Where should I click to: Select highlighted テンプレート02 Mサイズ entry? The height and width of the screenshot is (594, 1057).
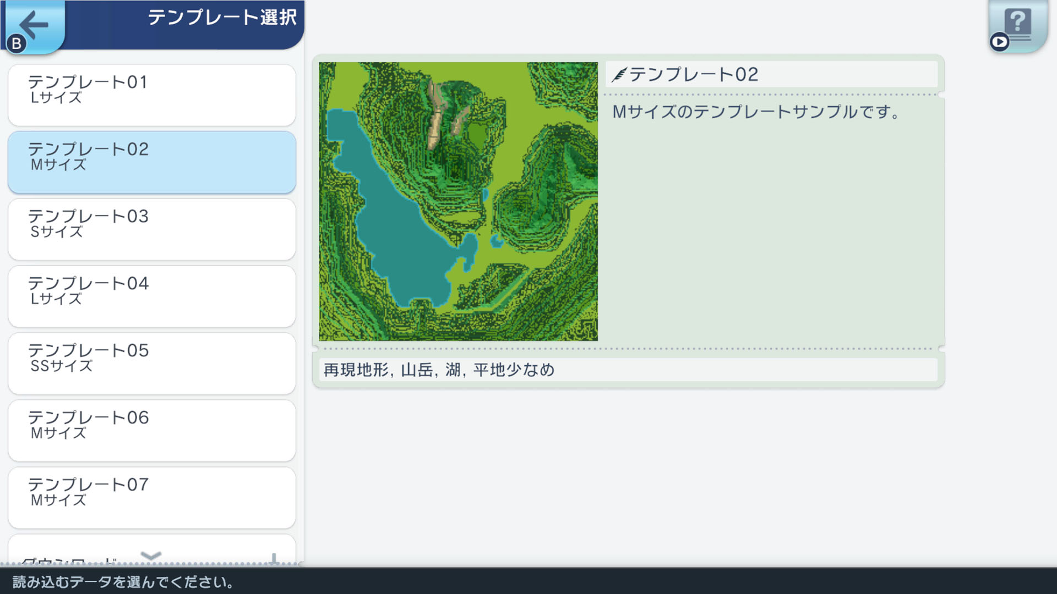point(151,162)
